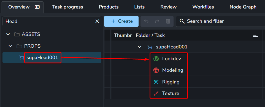Click the Rigging tools icon
Screen dimensions: 265x107
(156, 82)
